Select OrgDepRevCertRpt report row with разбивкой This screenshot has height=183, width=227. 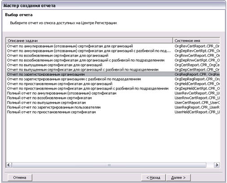point(113,51)
